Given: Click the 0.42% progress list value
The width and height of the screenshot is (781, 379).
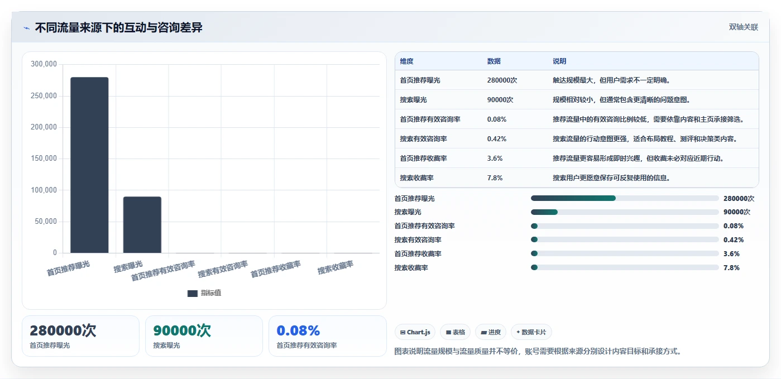Looking at the screenshot, I should click(x=734, y=240).
